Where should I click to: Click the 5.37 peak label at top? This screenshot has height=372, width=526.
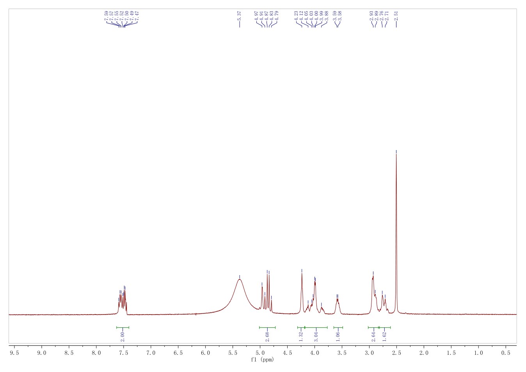click(x=240, y=16)
